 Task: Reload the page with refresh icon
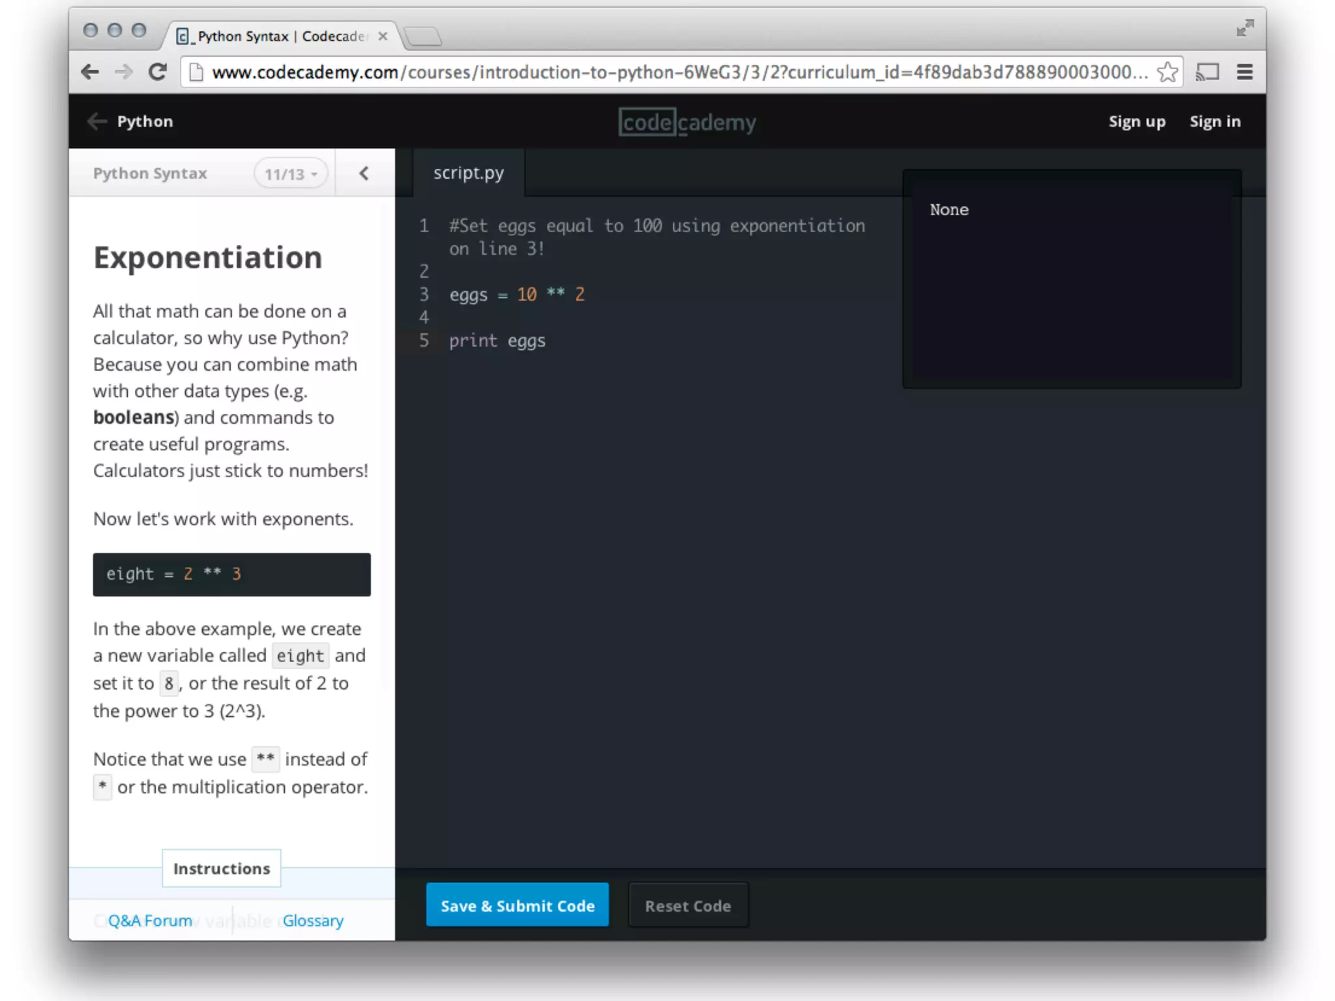(x=158, y=72)
